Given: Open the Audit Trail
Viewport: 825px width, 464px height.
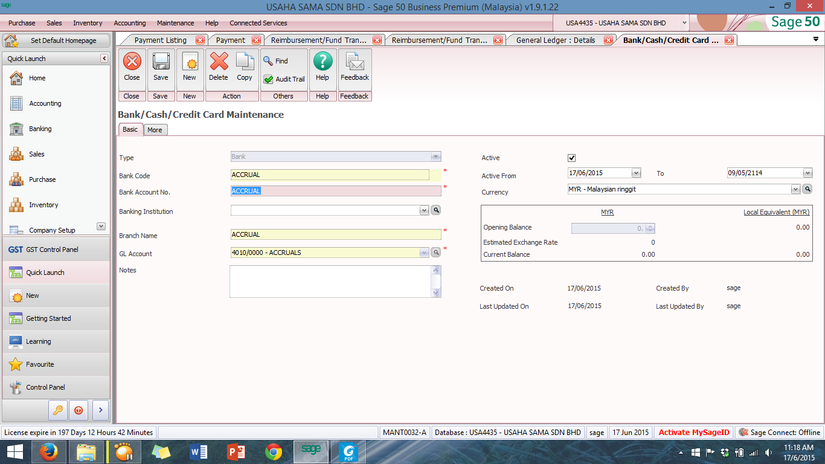Looking at the screenshot, I should 284,79.
